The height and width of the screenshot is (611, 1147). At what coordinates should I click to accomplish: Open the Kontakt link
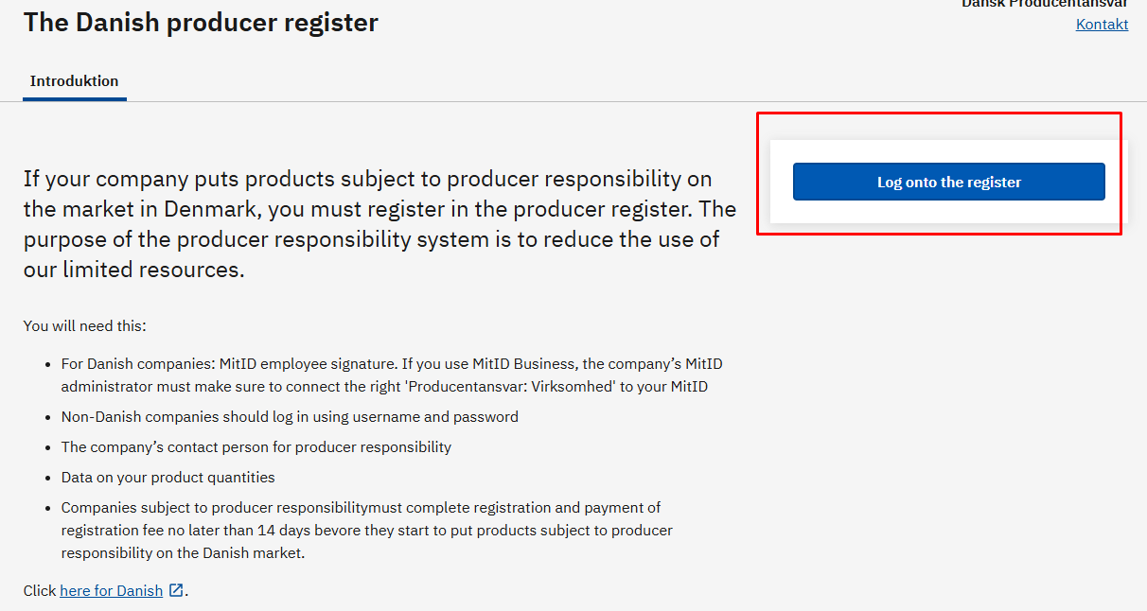pyautogui.click(x=1102, y=25)
